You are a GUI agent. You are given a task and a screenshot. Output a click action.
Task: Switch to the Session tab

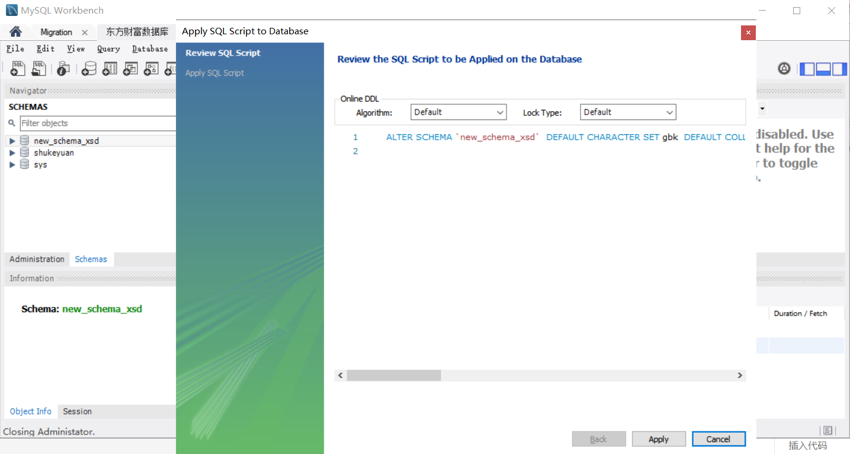tap(78, 411)
